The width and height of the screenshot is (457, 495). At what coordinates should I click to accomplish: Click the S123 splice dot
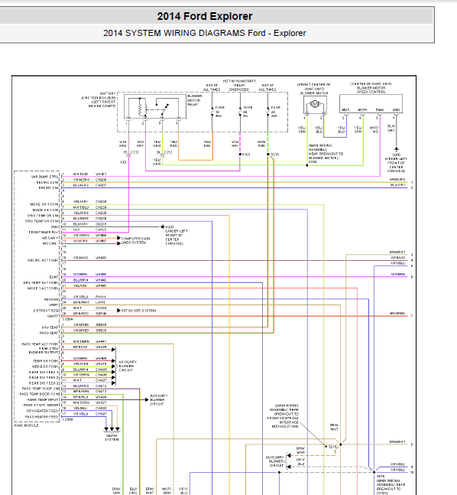[x=240, y=155]
